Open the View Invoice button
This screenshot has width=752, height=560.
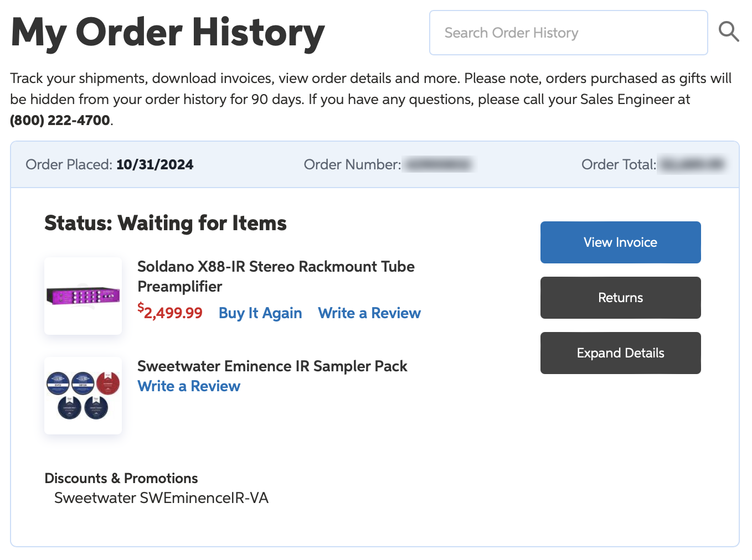tap(621, 242)
